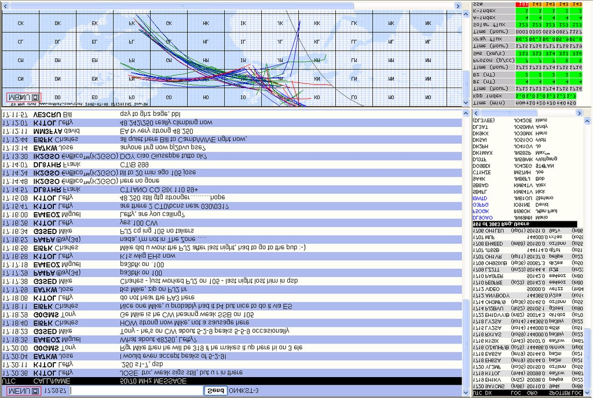Select callsign VE3CRU in the 17:11:57 chat row
This screenshot has height=398, width=593.
point(47,114)
